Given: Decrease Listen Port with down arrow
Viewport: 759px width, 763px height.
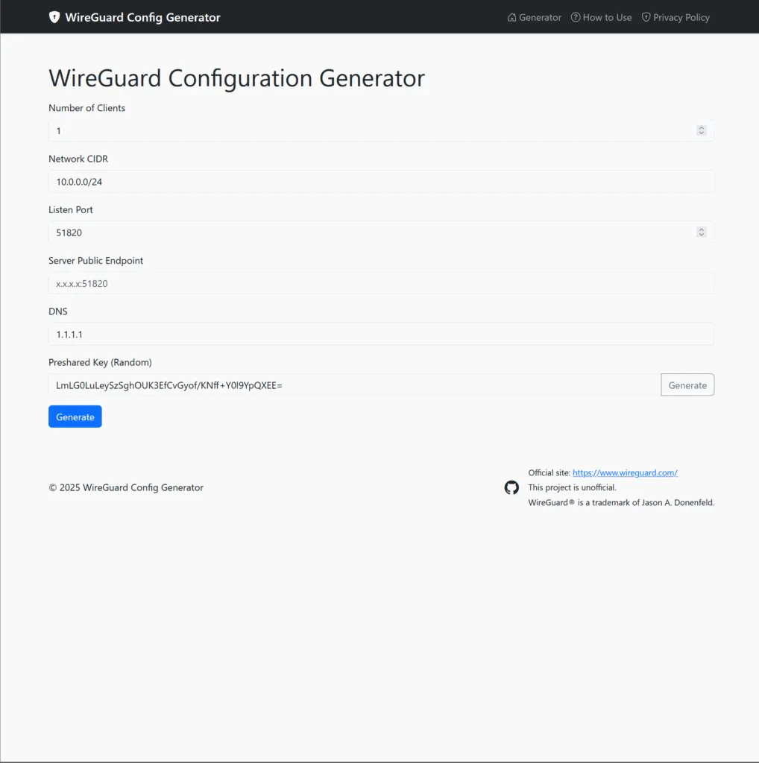Looking at the screenshot, I should (701, 235).
